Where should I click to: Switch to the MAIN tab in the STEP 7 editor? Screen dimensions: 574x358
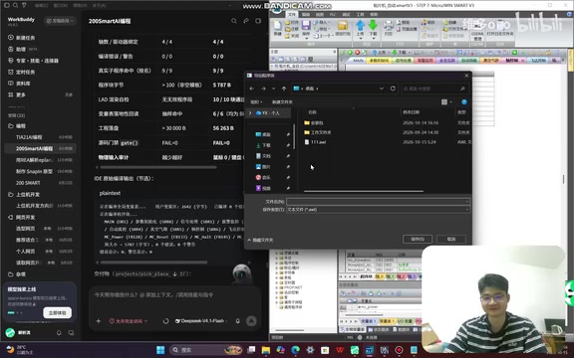click(358, 61)
